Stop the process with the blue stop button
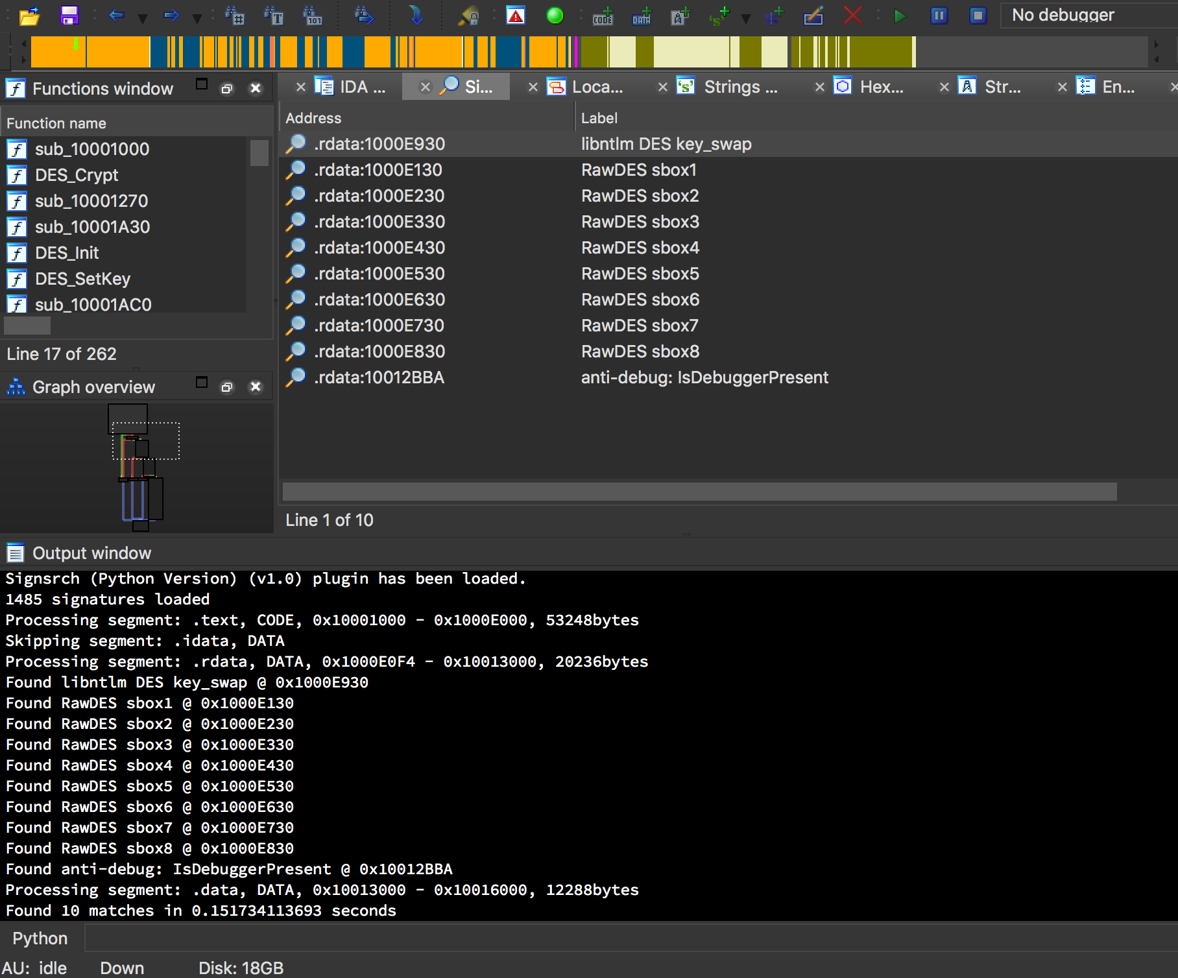Viewport: 1178px width, 978px height. click(x=978, y=16)
